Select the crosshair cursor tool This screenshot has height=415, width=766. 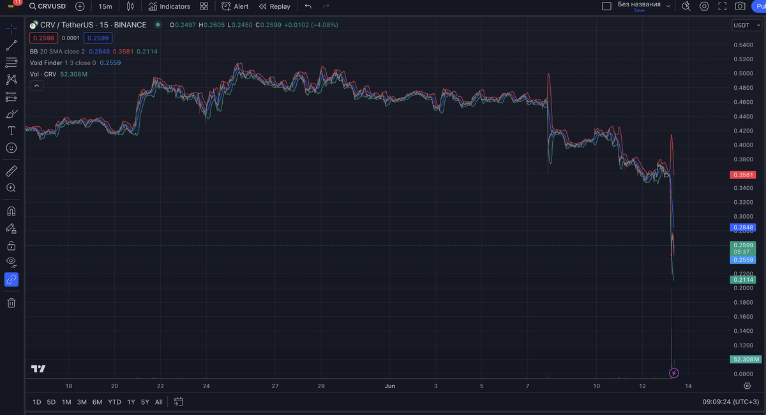pyautogui.click(x=11, y=29)
